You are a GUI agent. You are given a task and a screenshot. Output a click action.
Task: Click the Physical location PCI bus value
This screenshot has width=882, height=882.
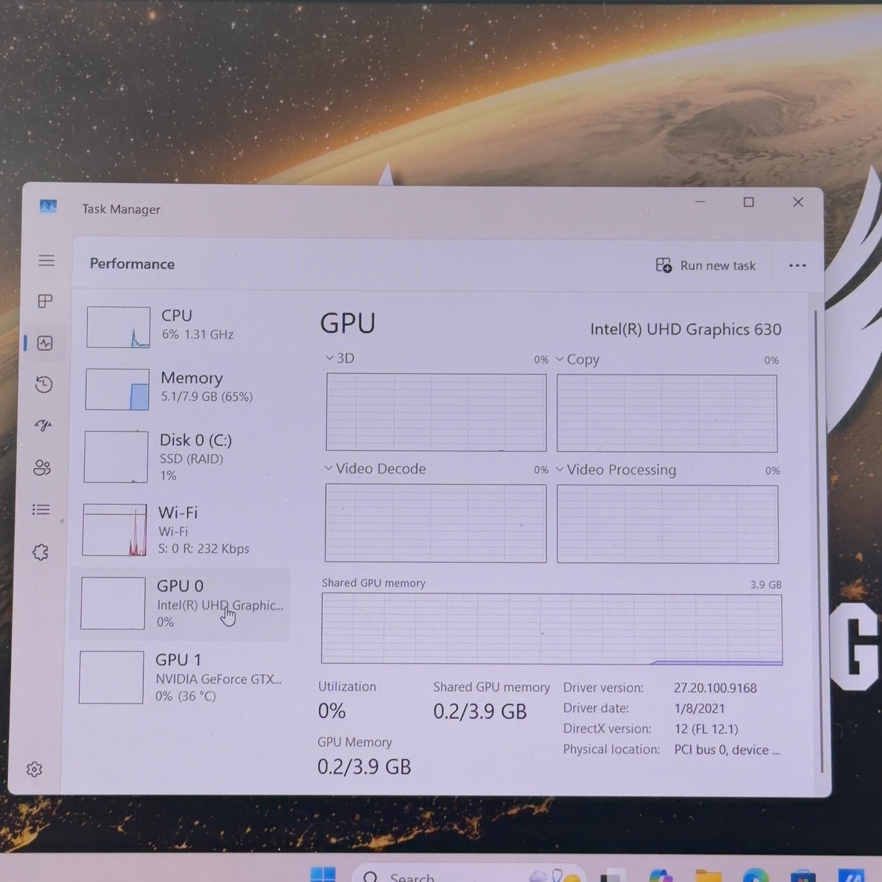coord(727,750)
